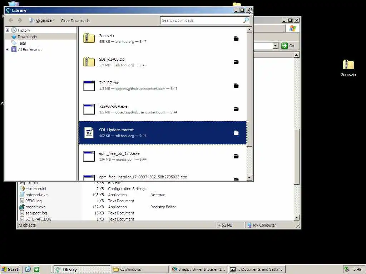Switch to C:\Windows taskbar window
This screenshot has width=366, height=274.
(140, 269)
